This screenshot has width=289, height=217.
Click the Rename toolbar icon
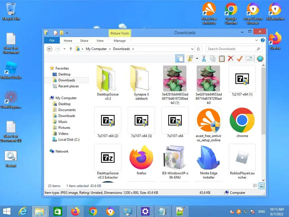click(x=249, y=59)
